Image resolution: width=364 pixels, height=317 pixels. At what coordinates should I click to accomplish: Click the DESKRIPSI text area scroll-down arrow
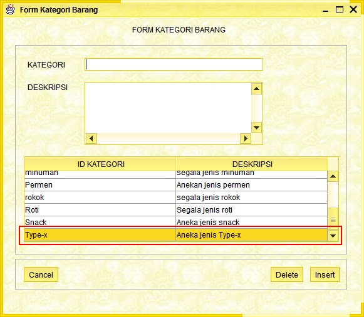tap(256, 128)
